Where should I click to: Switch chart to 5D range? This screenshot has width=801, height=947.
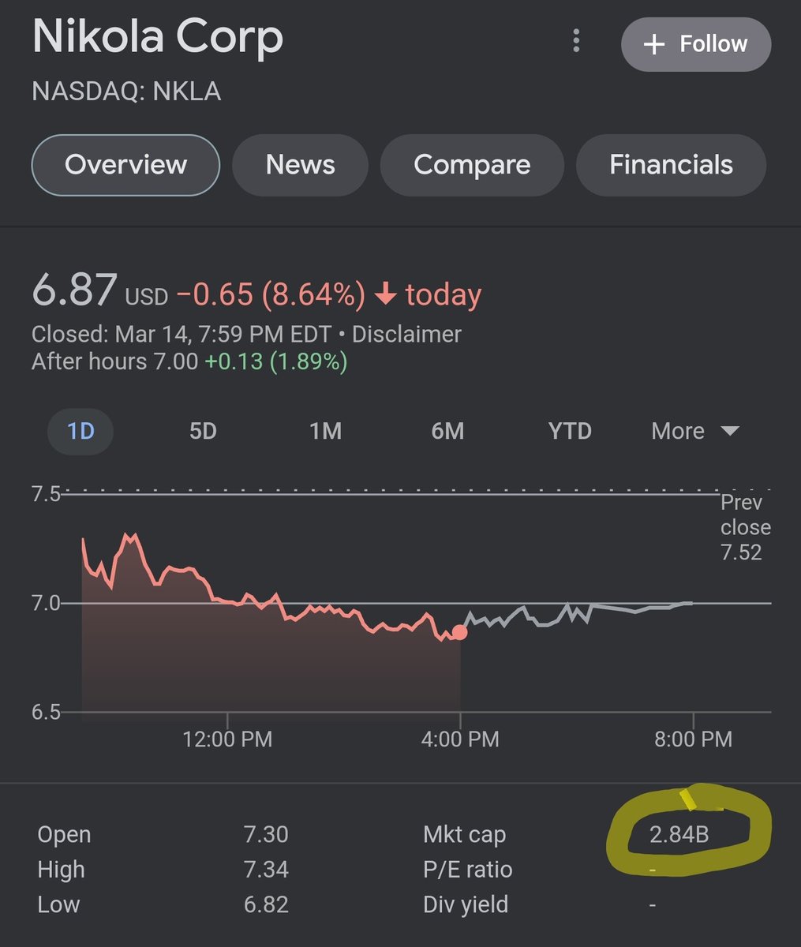[x=203, y=431]
